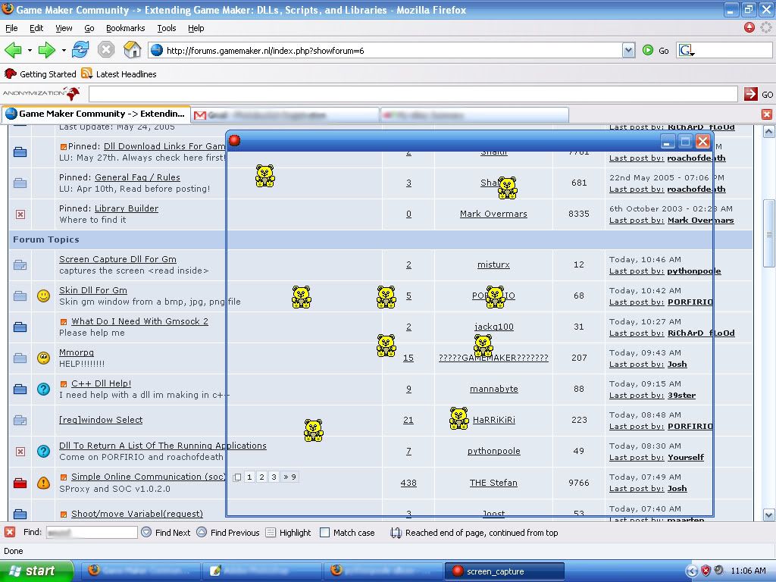Click the red arrow GO button on Anonymization bar
Viewport: 776px width, 582px height.
pos(751,93)
